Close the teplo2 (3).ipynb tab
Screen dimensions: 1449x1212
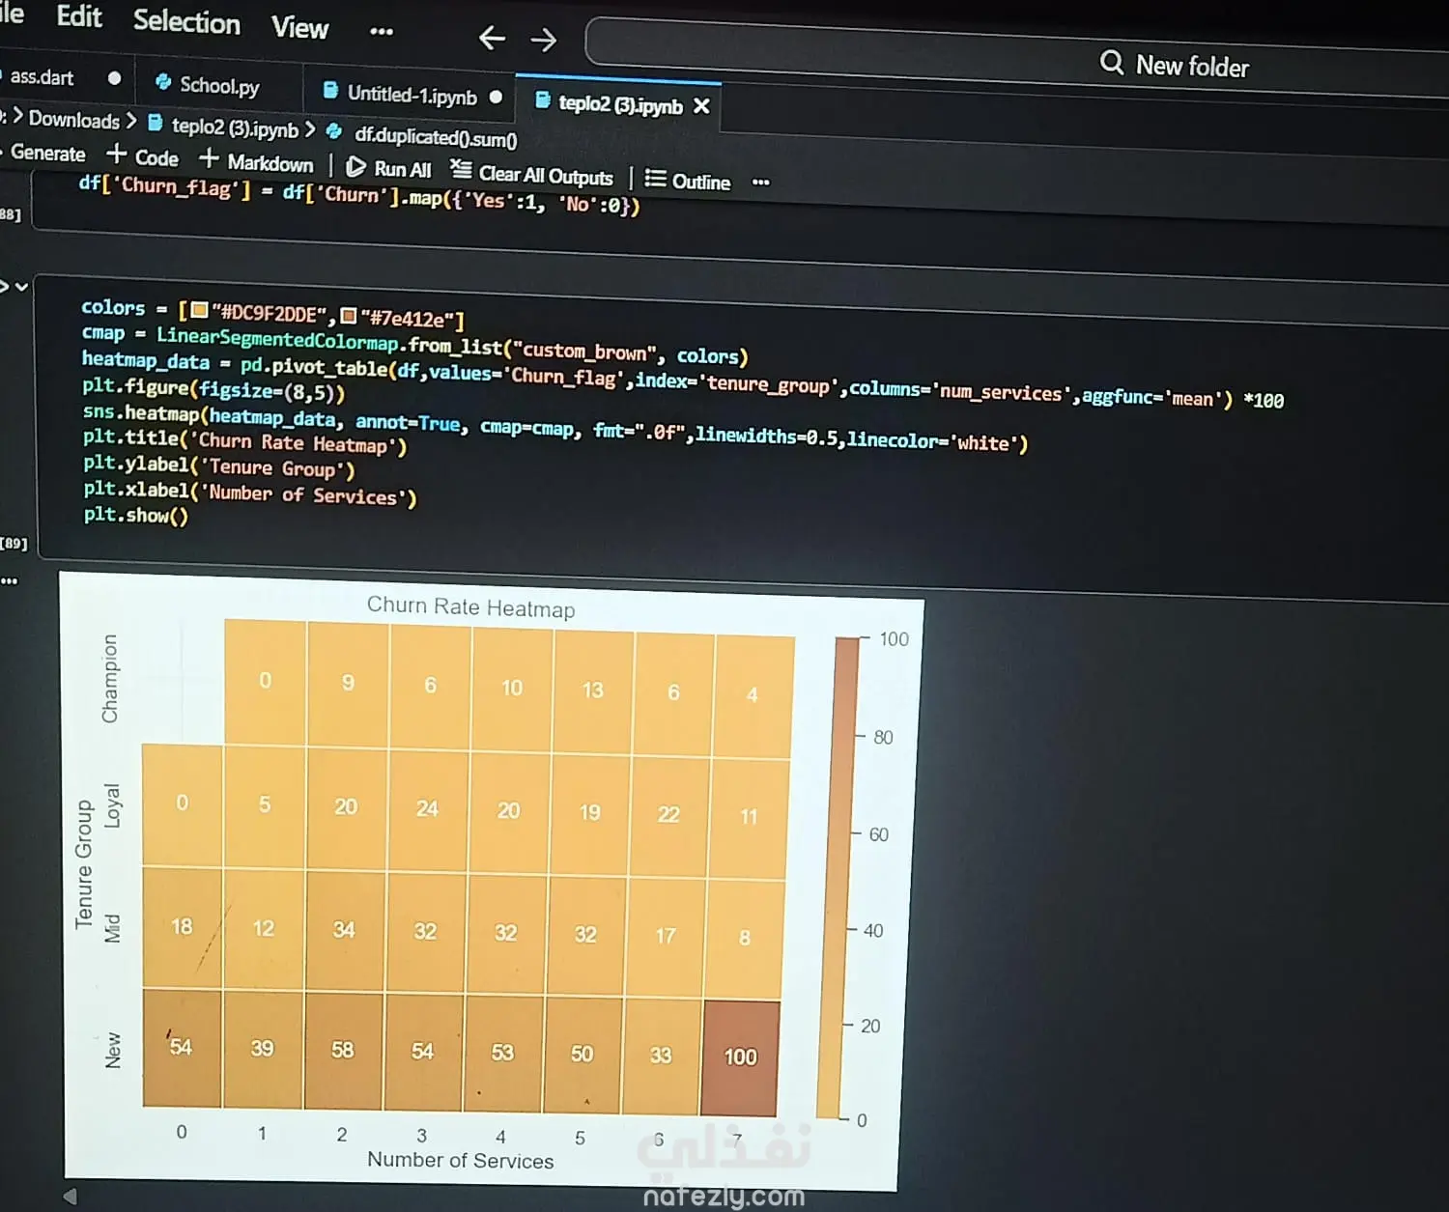tap(701, 106)
